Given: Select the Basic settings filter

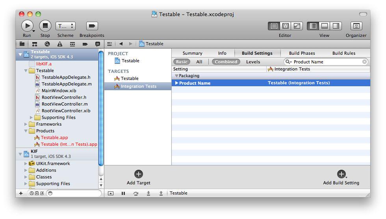Looking at the screenshot, I should [x=182, y=62].
